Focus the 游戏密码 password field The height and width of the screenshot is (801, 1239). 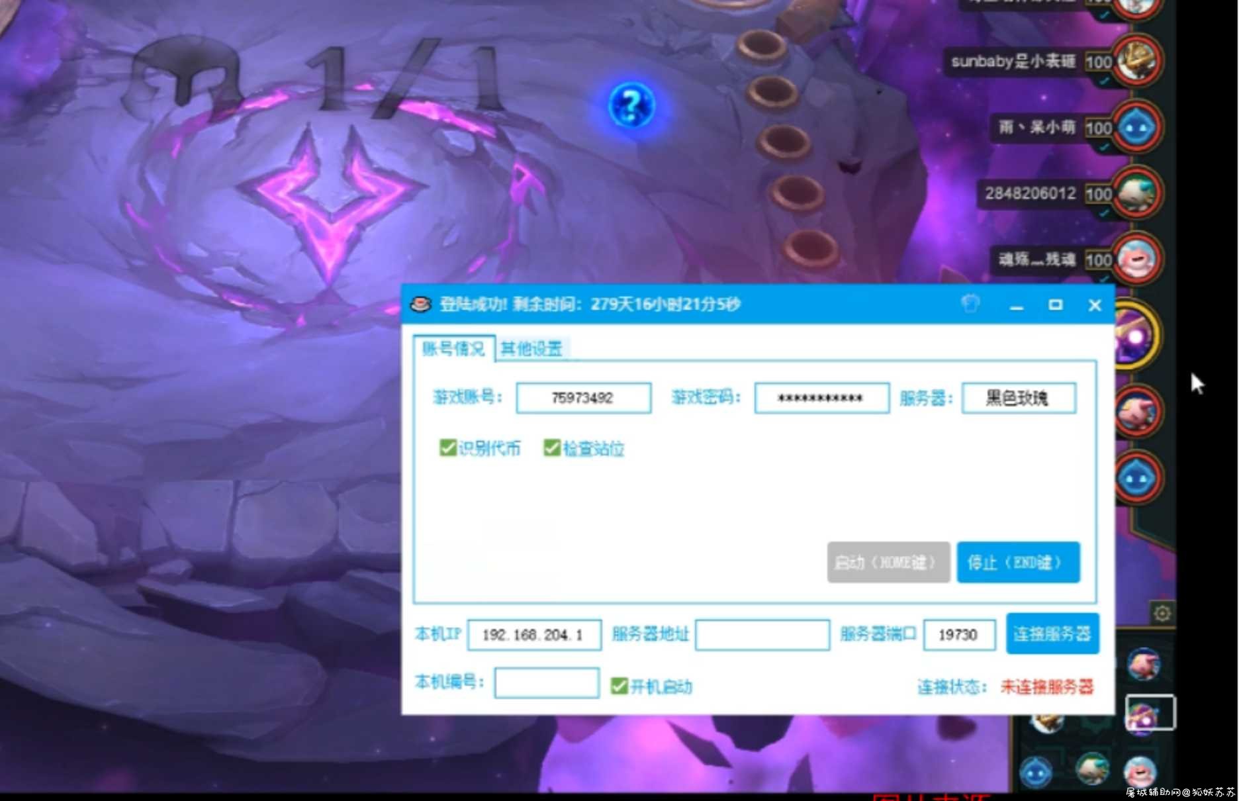coord(821,398)
